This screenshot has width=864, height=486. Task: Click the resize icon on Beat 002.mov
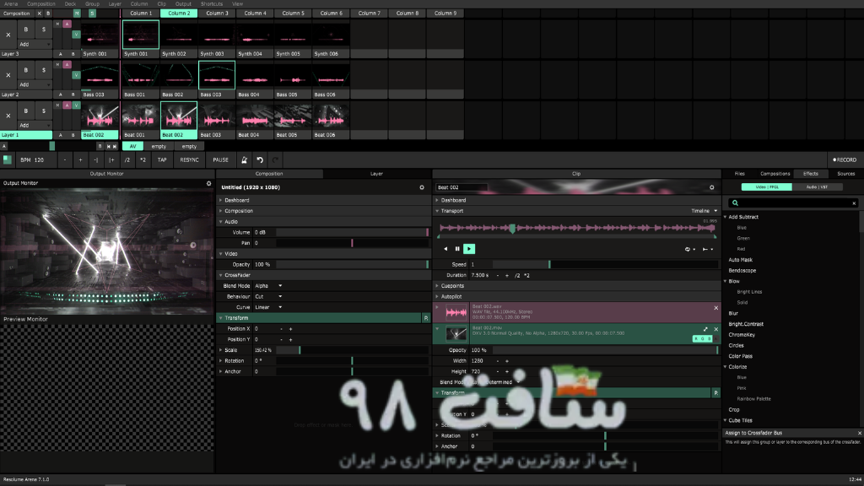tap(705, 329)
